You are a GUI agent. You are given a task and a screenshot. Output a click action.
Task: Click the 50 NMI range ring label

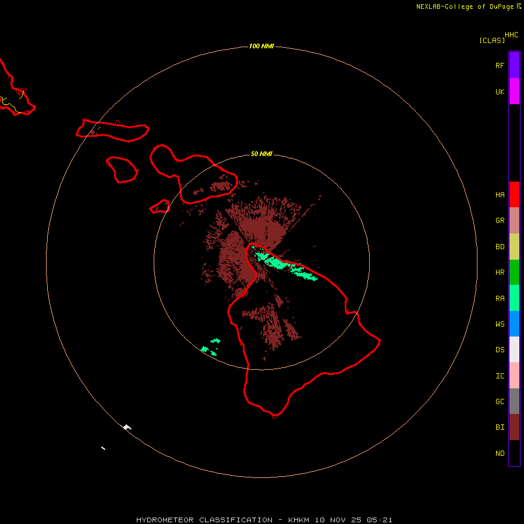[x=261, y=154]
